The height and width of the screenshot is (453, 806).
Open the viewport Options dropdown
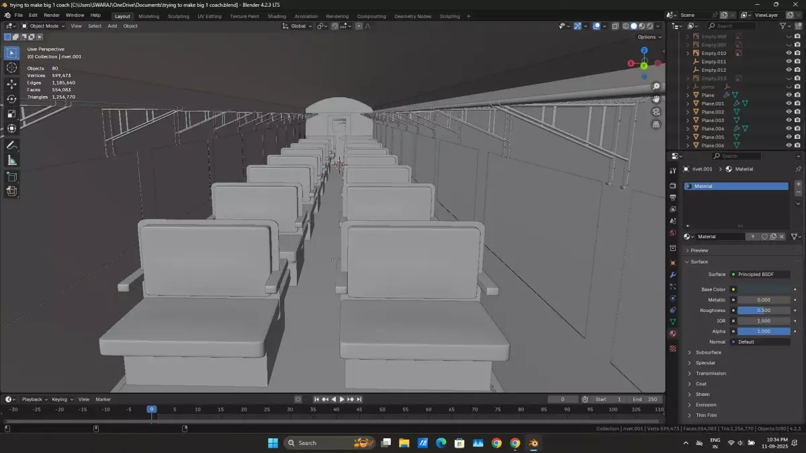point(649,37)
